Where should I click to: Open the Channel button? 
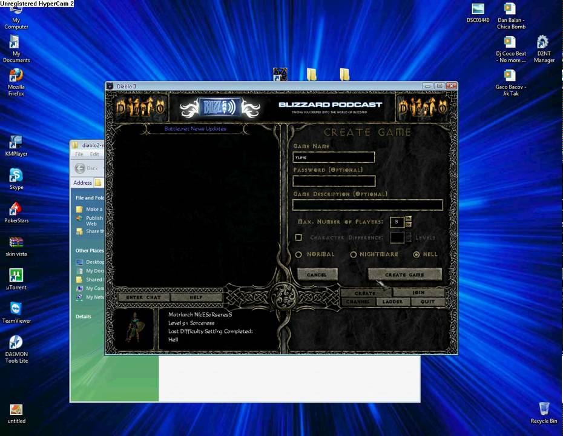tap(358, 302)
